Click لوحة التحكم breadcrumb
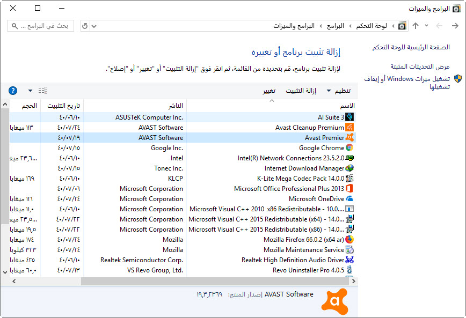This screenshot has height=318, width=466. [372, 26]
